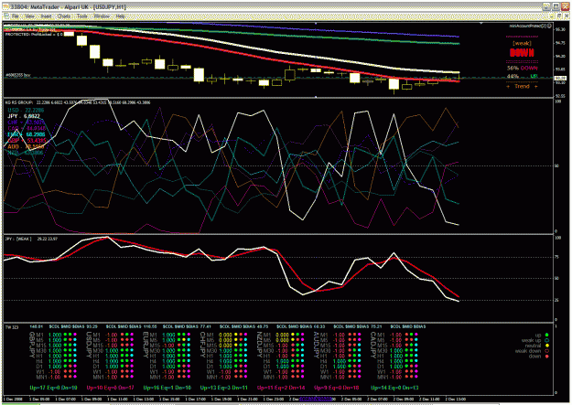Click the Up=16 Eq=1 summary under EURJPY
This screenshot has width=572, height=405.
click(x=167, y=388)
